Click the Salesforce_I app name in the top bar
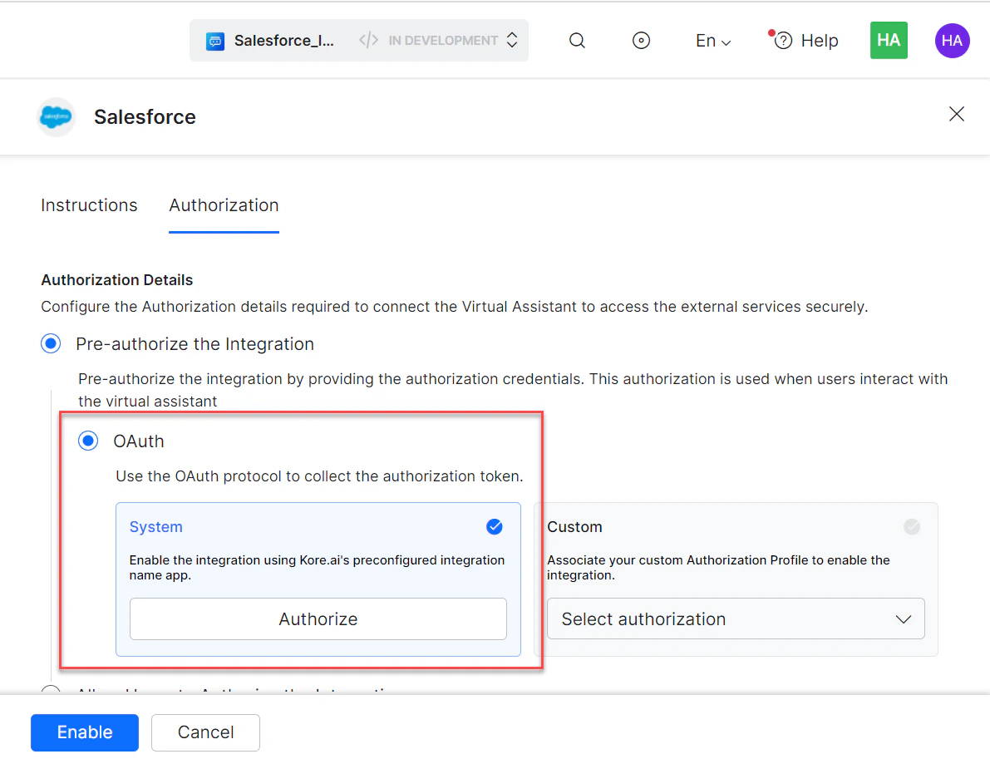 coord(283,40)
